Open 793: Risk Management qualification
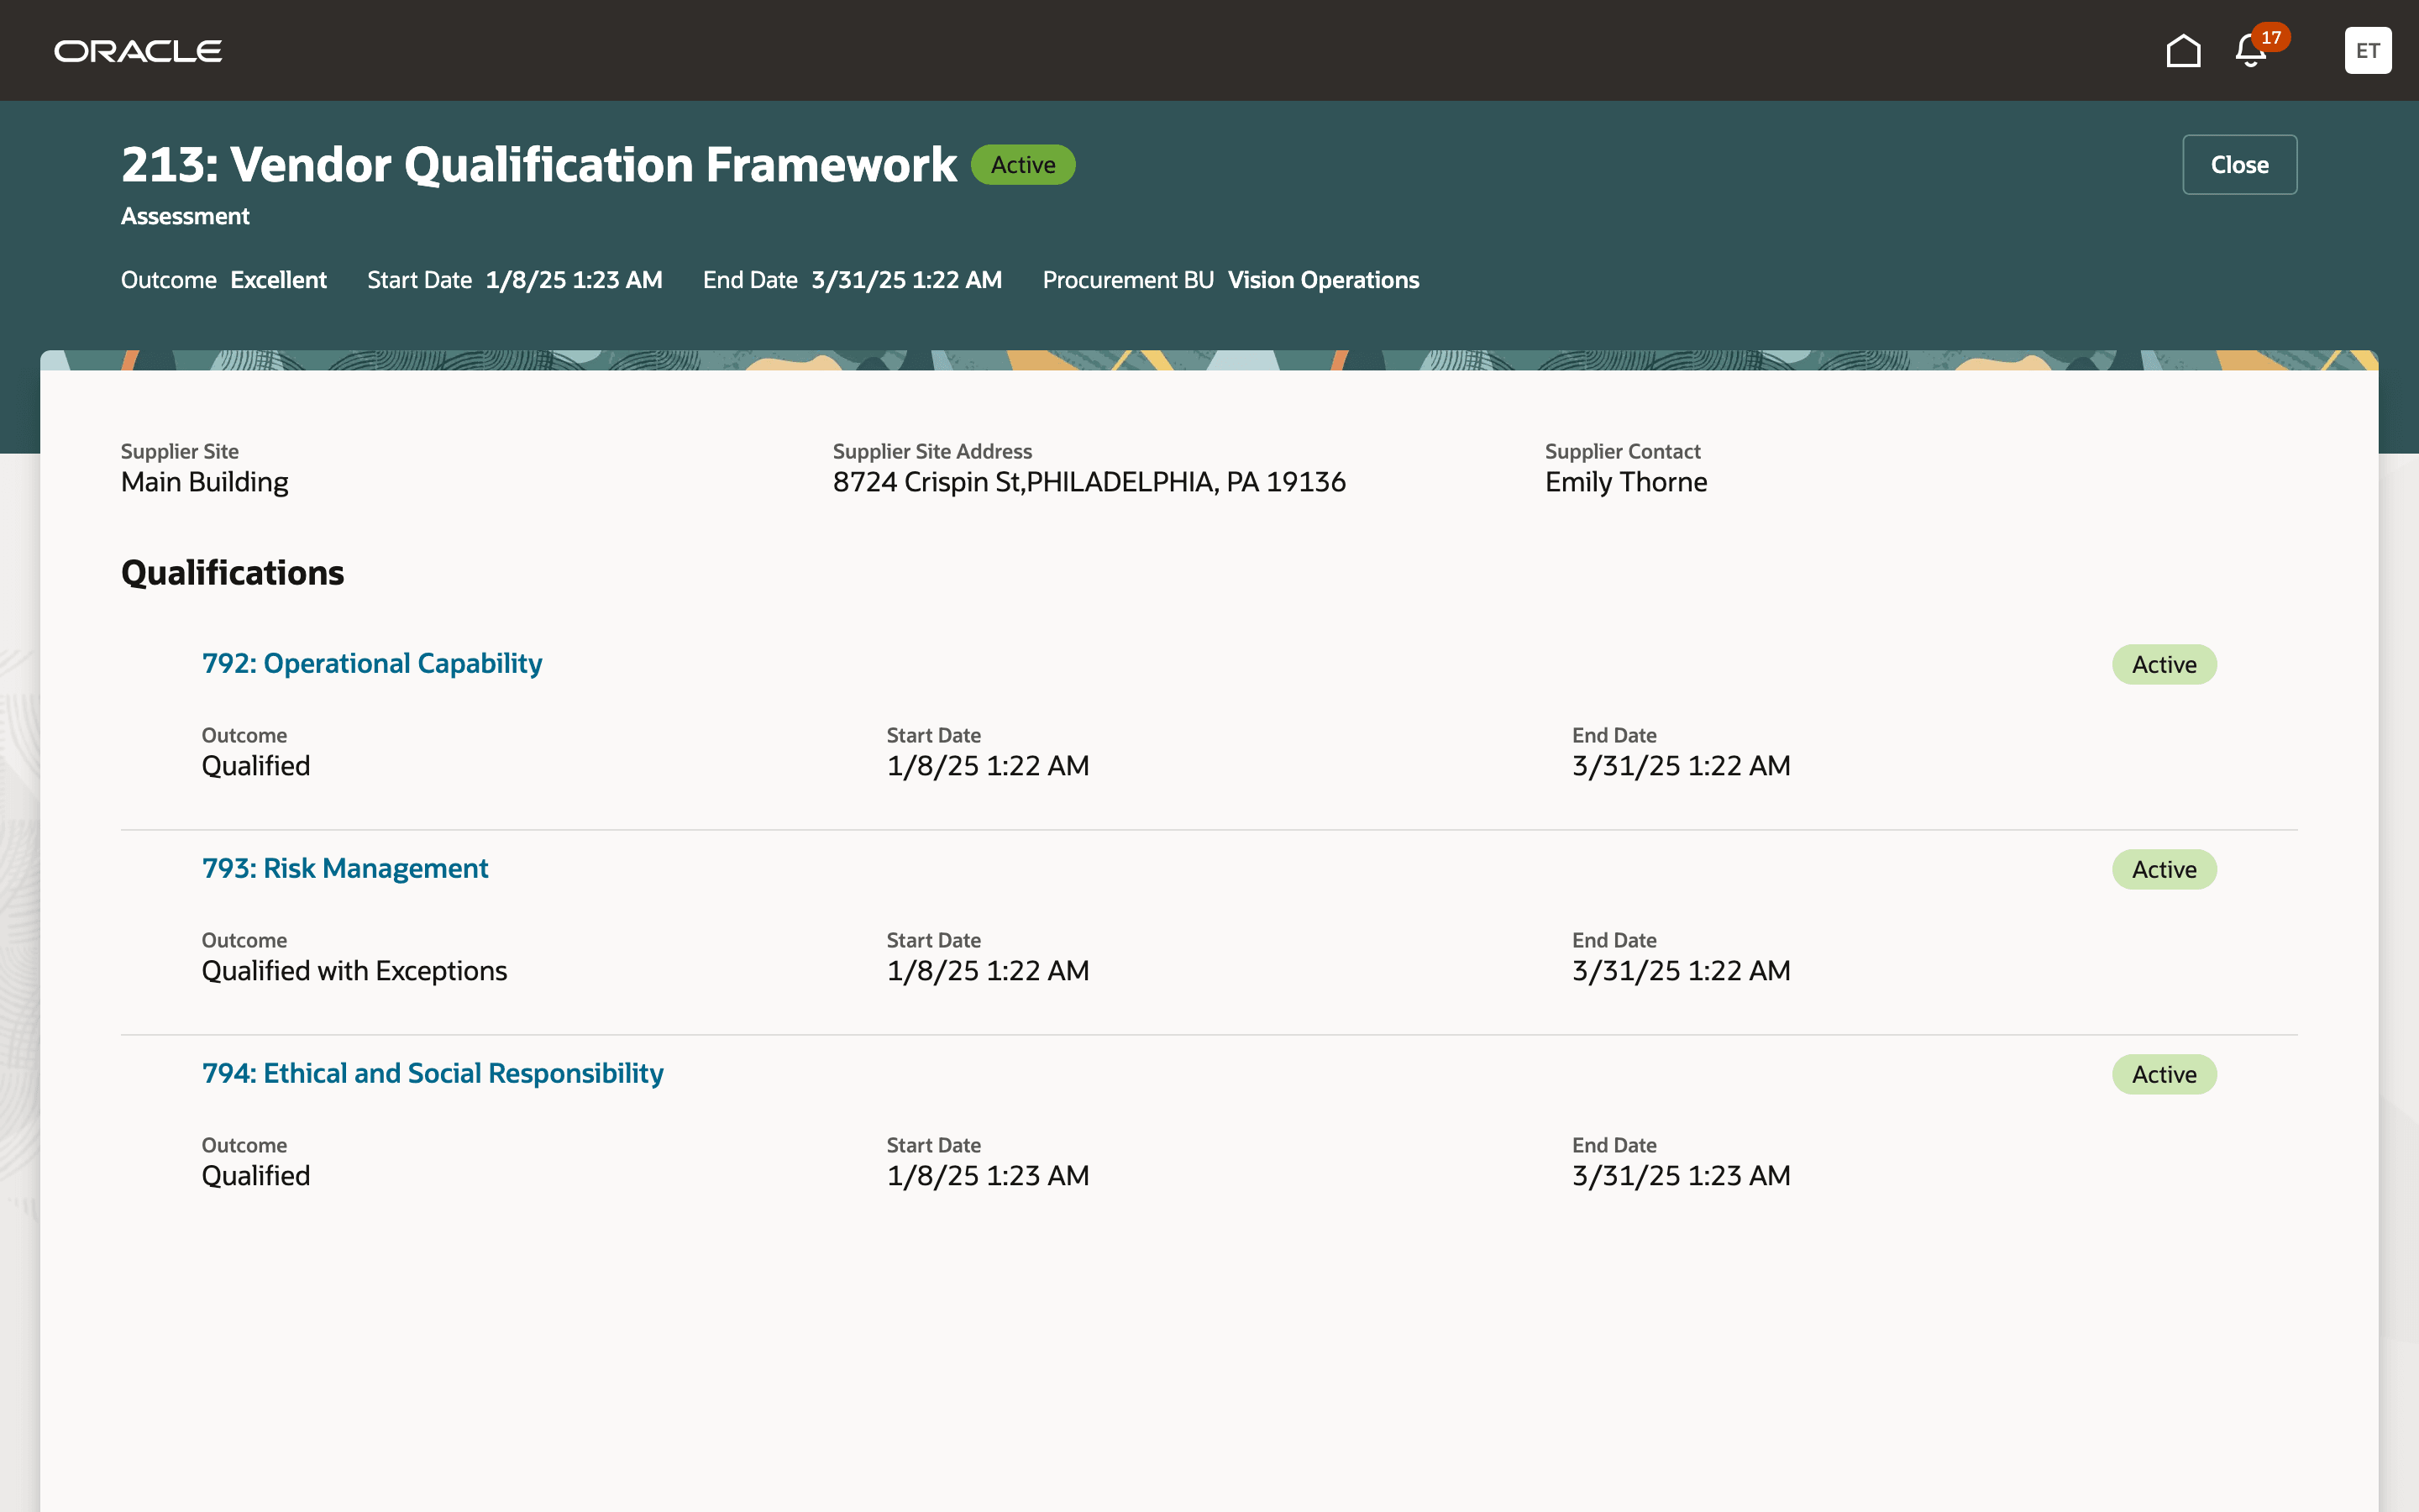The height and width of the screenshot is (1512, 2419). point(345,869)
